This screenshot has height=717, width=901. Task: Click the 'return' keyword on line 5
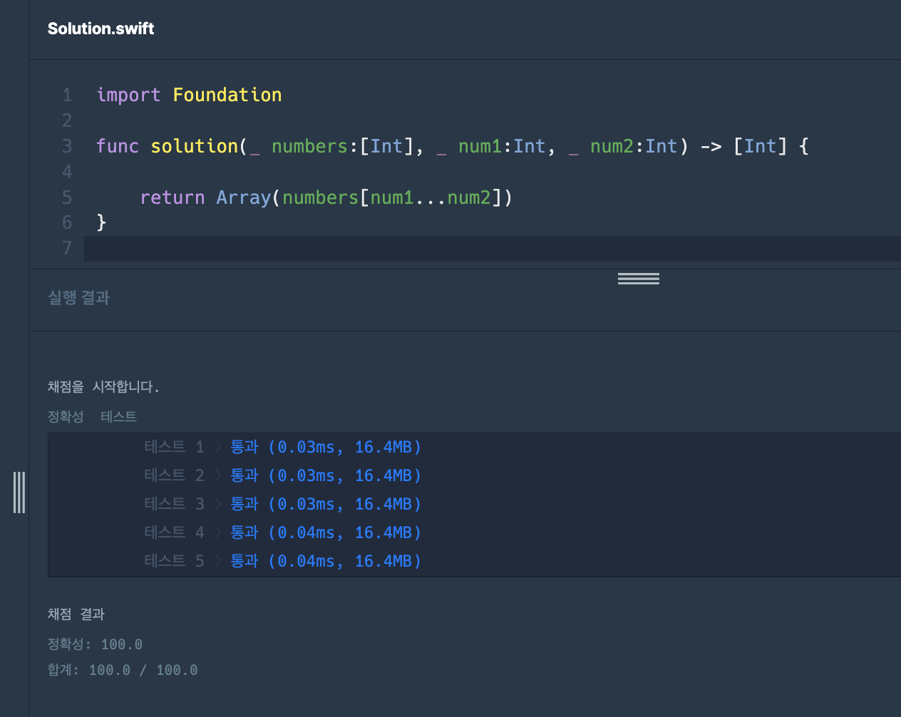[x=173, y=197]
